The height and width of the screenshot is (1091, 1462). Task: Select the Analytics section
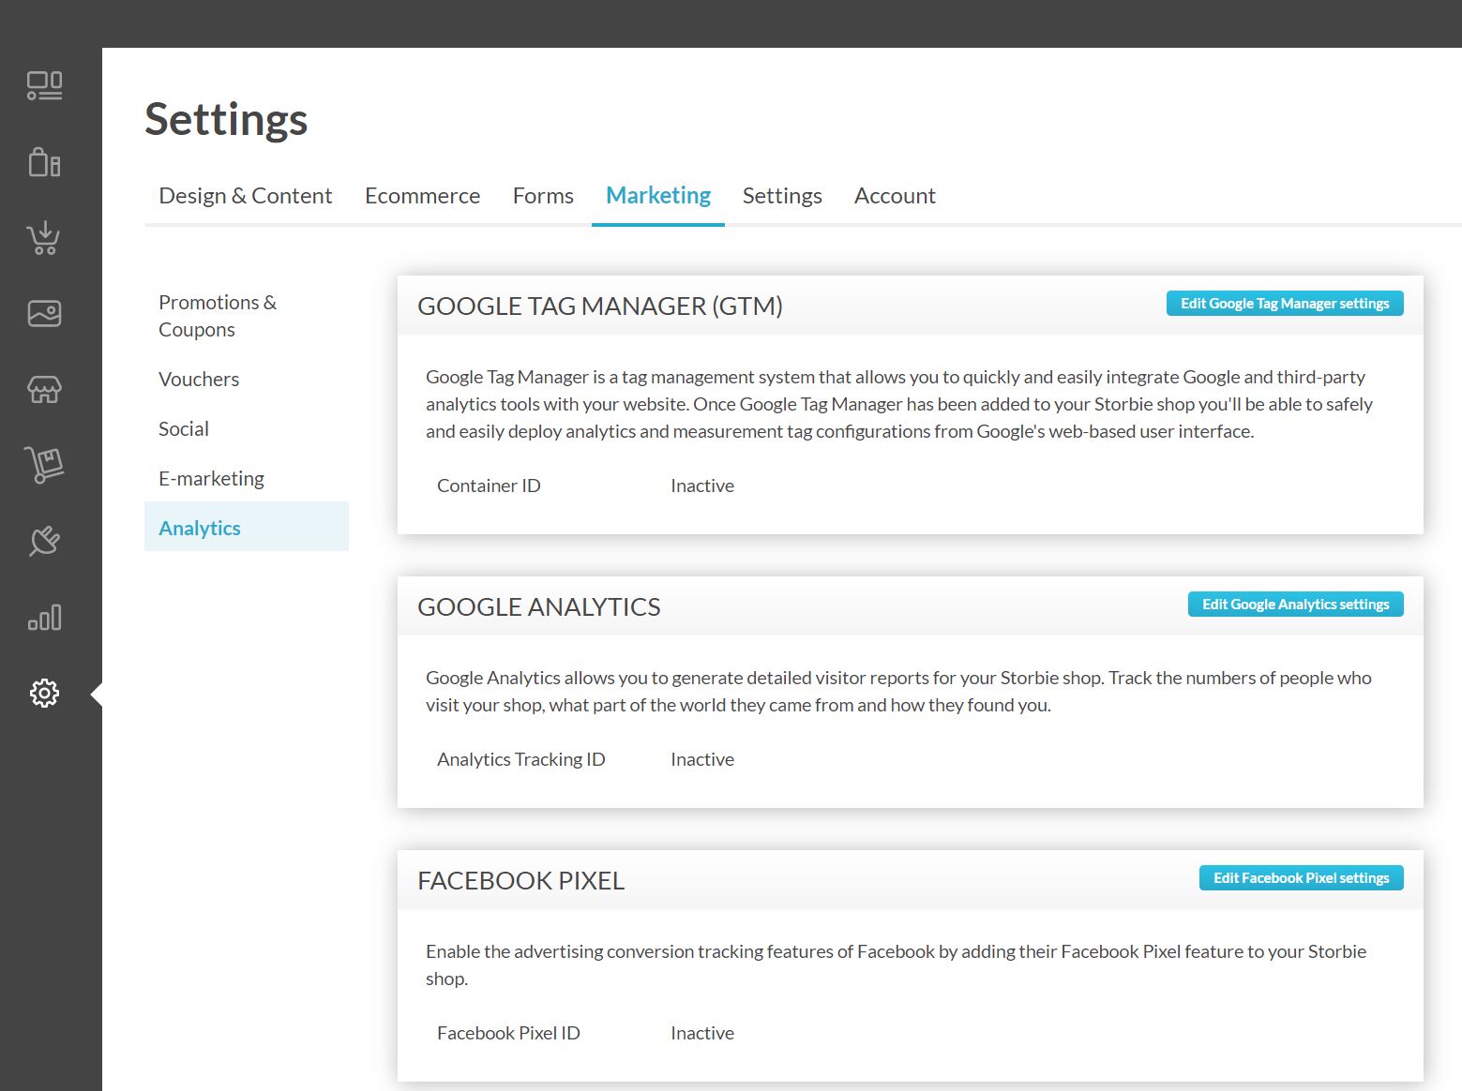click(247, 527)
